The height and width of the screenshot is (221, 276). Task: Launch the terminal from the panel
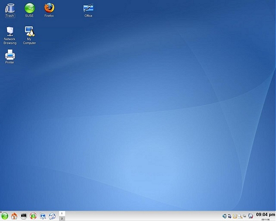coord(24,216)
